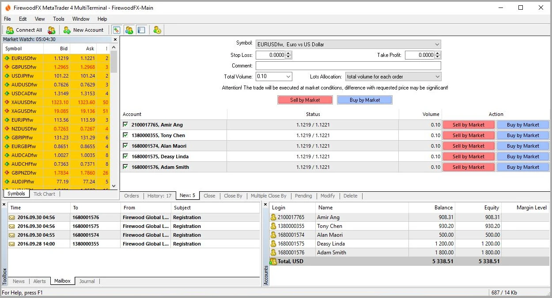Click the red Sell by Market button
552x298 pixels.
pos(305,100)
